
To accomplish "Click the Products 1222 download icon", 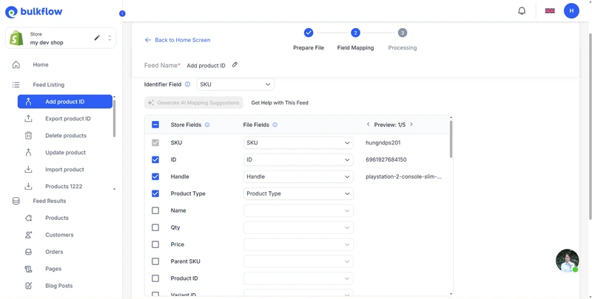I will pos(28,186).
